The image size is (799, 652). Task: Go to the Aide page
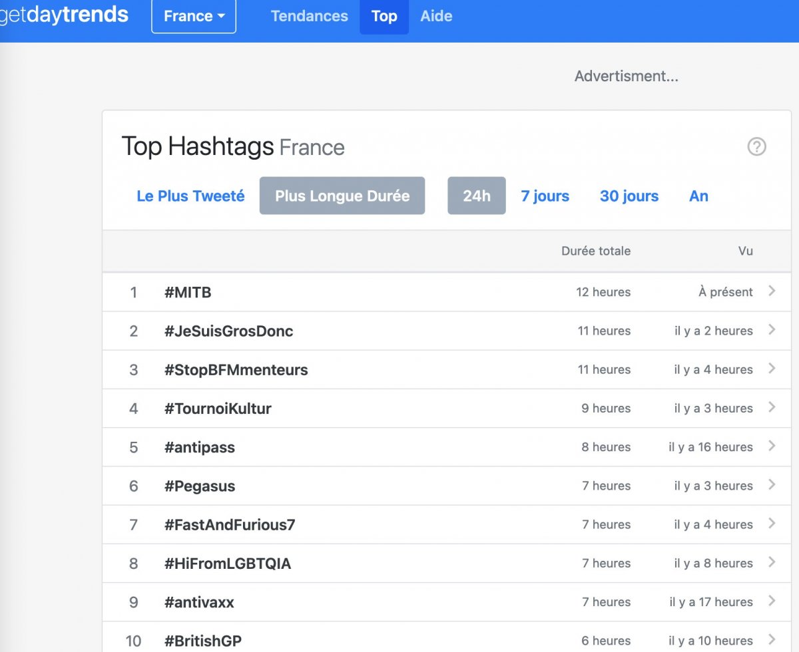pyautogui.click(x=436, y=16)
